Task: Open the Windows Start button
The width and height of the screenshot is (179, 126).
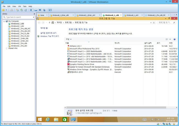Action: click(x=40, y=119)
